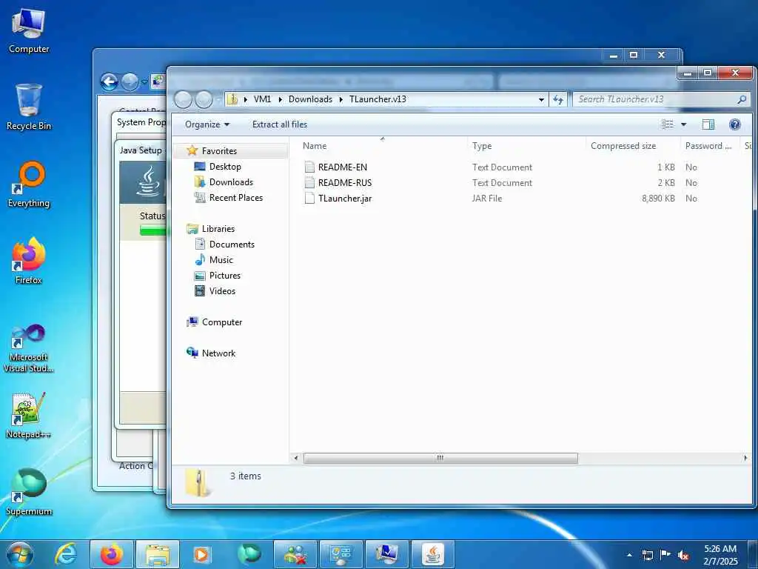758x569 pixels.
Task: Select Network in the navigation pane
Action: [218, 353]
